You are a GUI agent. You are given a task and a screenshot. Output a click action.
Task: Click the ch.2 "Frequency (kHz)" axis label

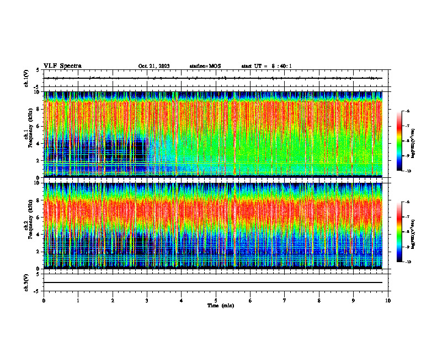point(30,219)
